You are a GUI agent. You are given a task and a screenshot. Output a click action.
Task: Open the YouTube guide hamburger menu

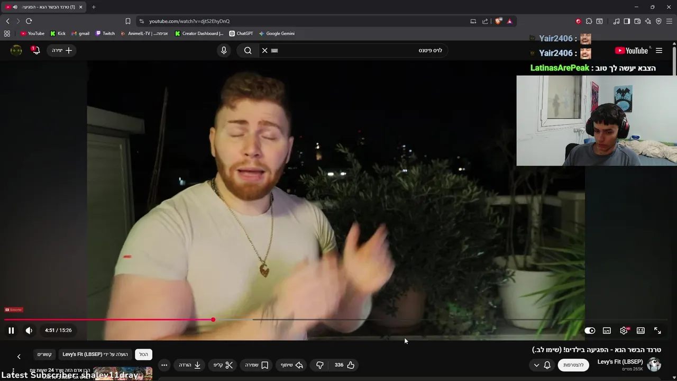pyautogui.click(x=659, y=51)
